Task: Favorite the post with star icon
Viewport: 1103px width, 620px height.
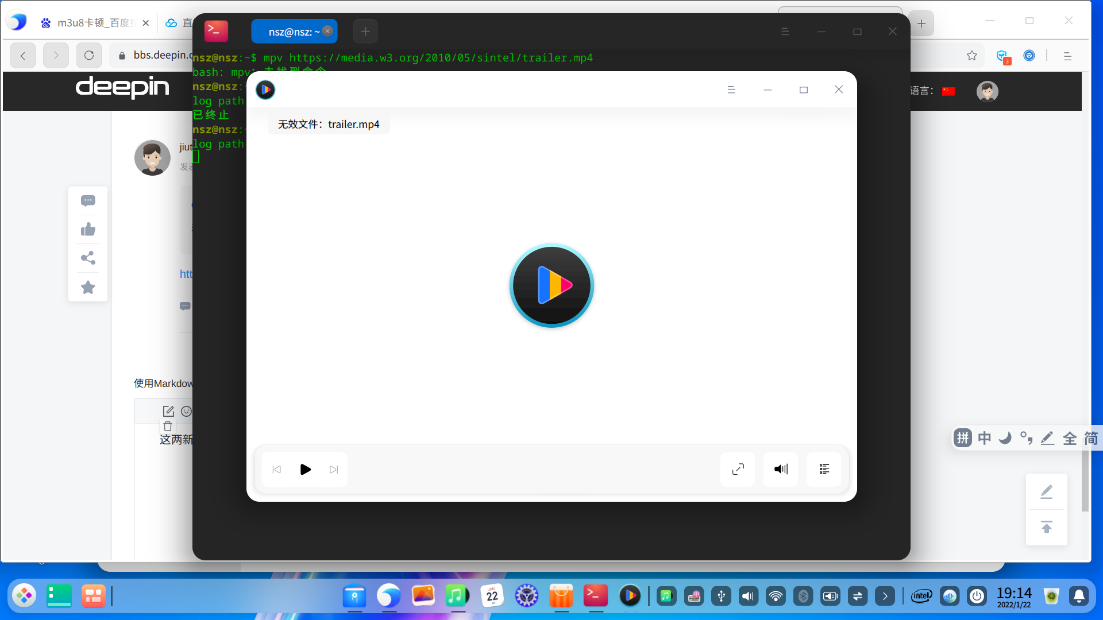Action: click(x=88, y=287)
